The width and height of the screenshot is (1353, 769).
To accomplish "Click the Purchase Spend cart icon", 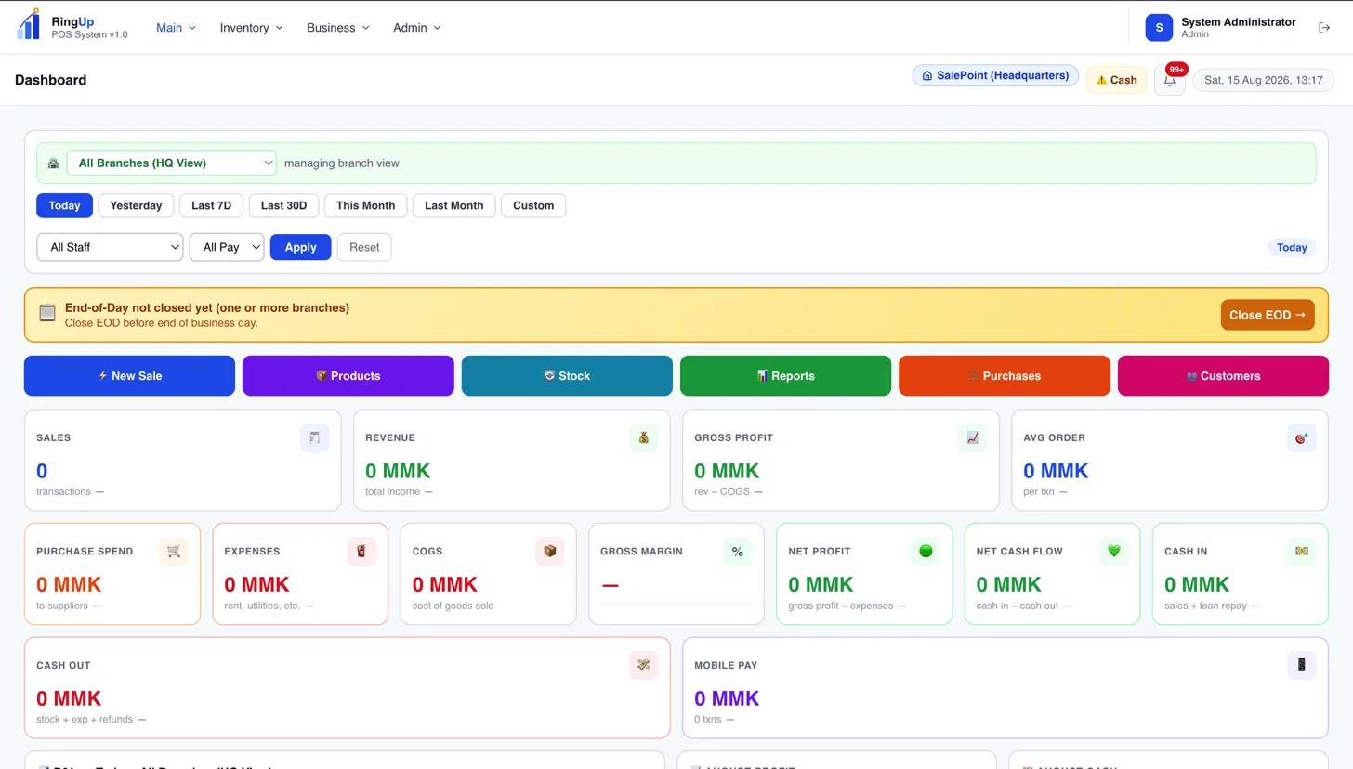I will coord(174,552).
